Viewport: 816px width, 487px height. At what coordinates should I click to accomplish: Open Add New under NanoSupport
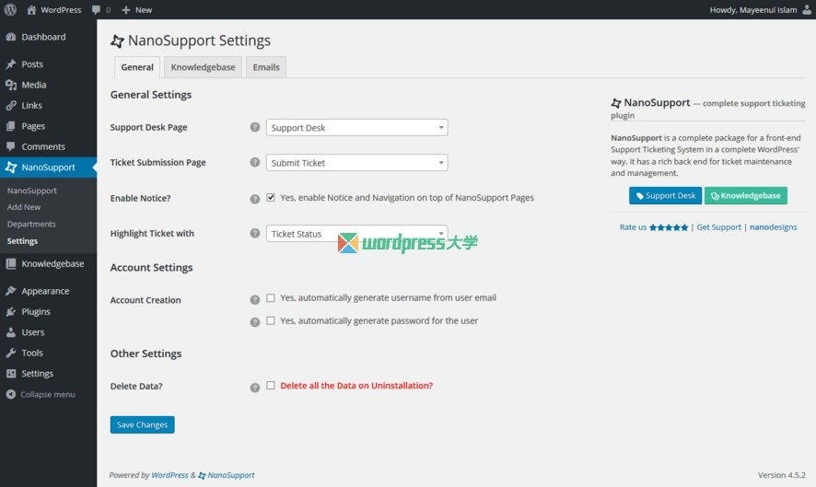pos(24,207)
